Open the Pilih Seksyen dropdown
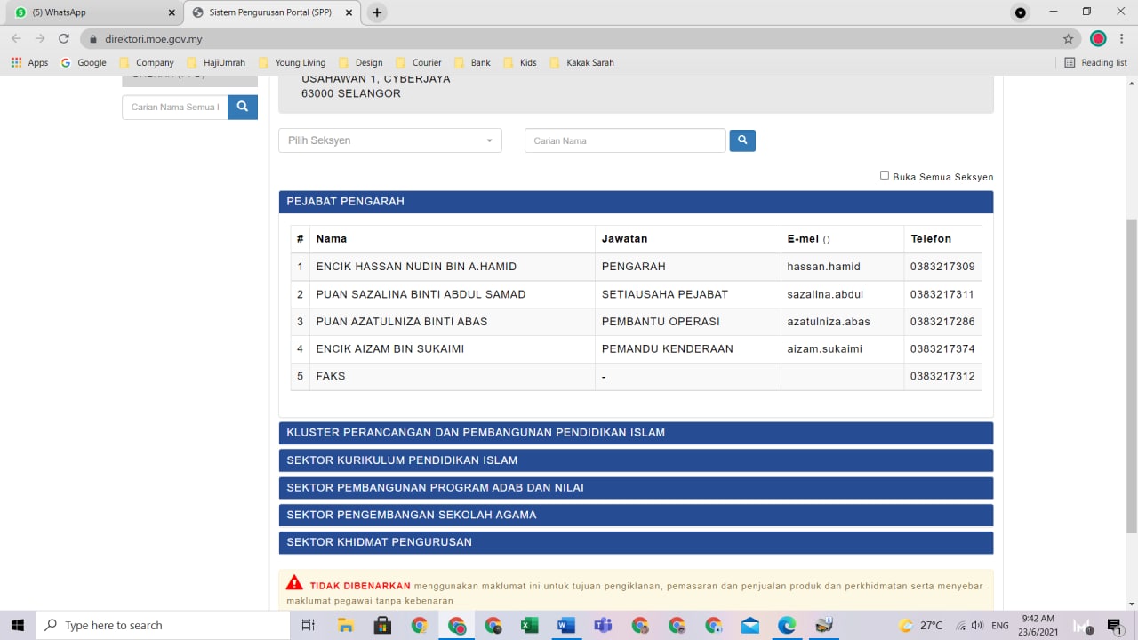 coord(389,140)
